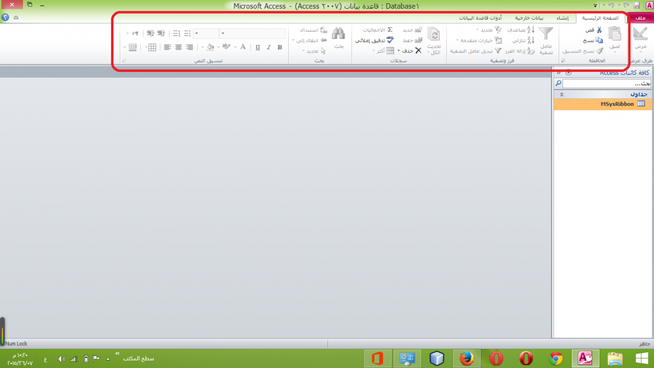Toggle Underline text formatting

257,47
